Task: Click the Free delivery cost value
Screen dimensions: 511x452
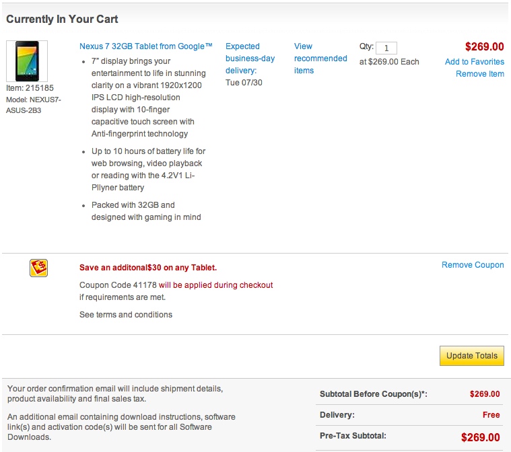Action: click(x=491, y=415)
